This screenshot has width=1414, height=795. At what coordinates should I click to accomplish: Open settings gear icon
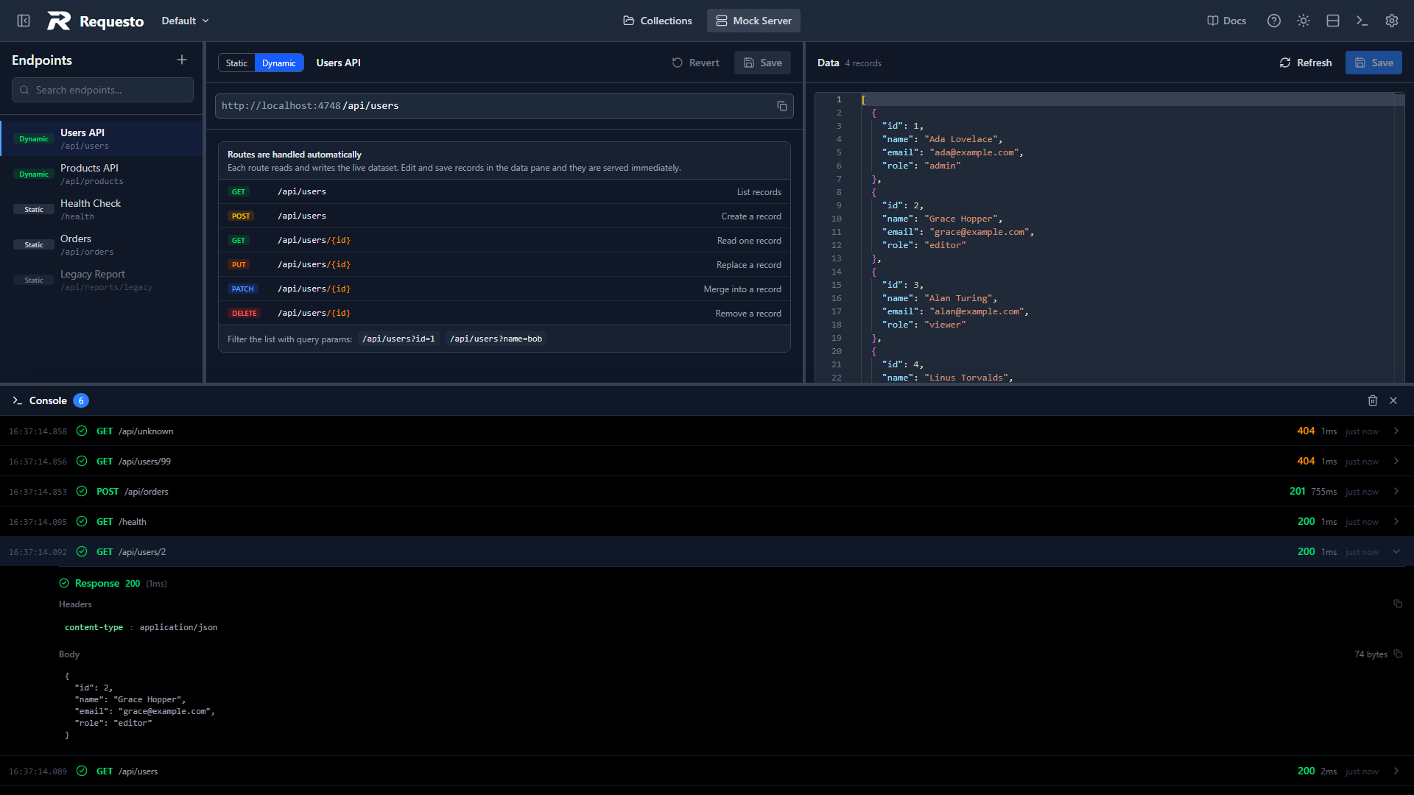1392,21
